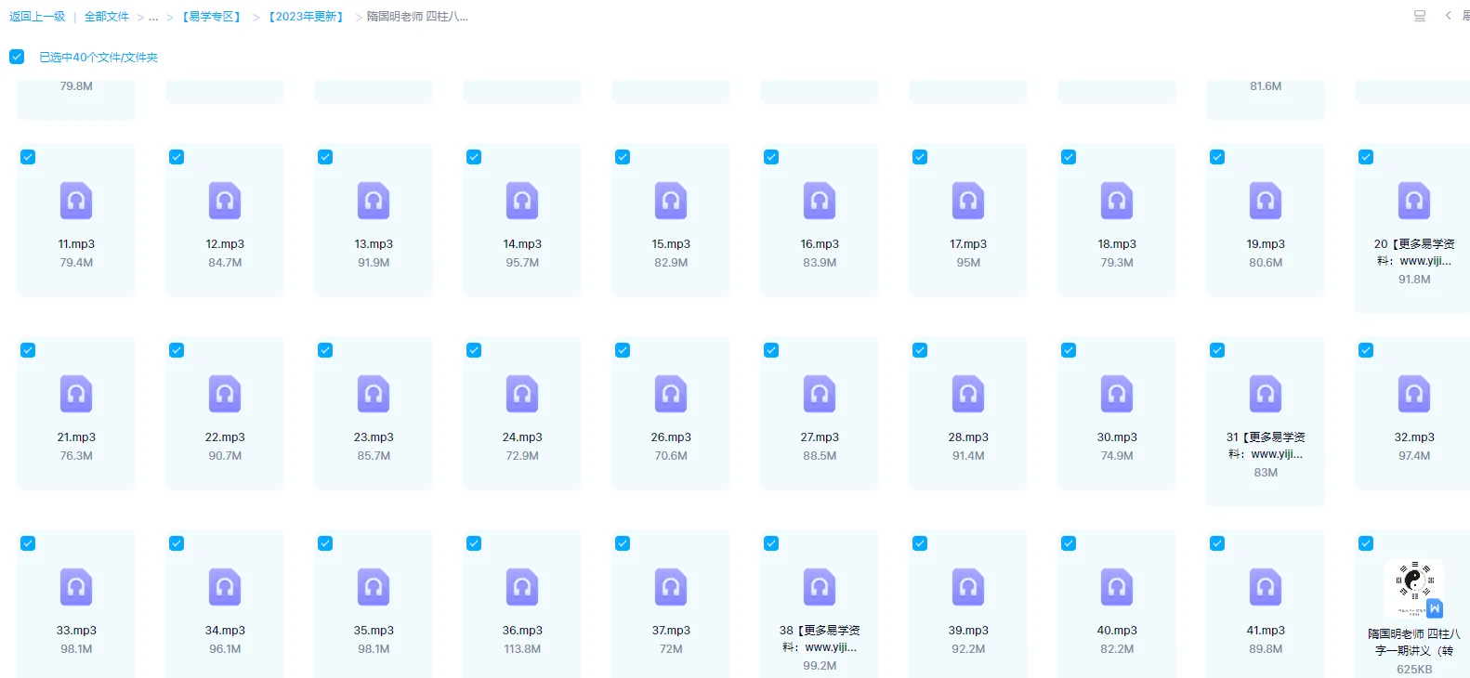Open the 35.mp3 audio file icon

click(374, 587)
